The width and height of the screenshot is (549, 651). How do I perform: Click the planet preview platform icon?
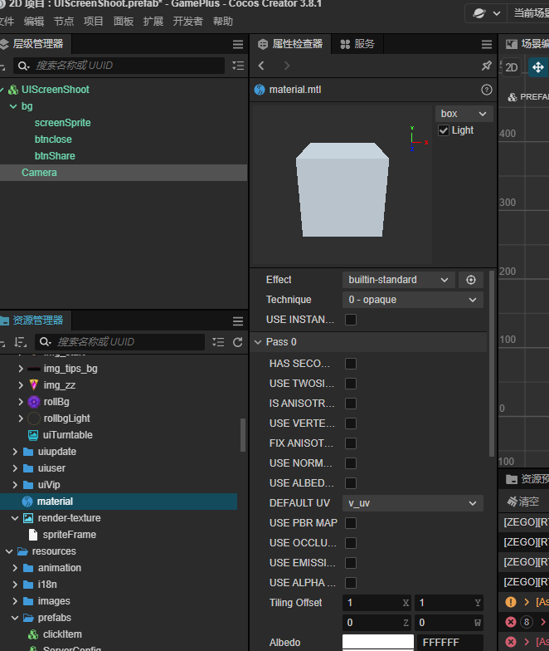point(479,13)
